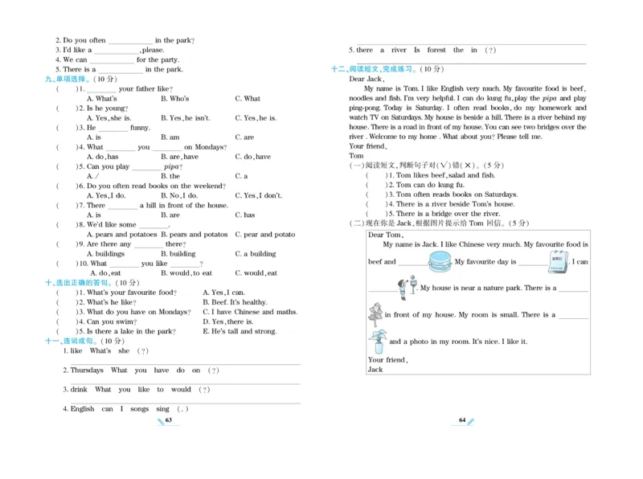Click the feather icon beside page number 63
This screenshot has width=643, height=479.
pyautogui.click(x=161, y=421)
